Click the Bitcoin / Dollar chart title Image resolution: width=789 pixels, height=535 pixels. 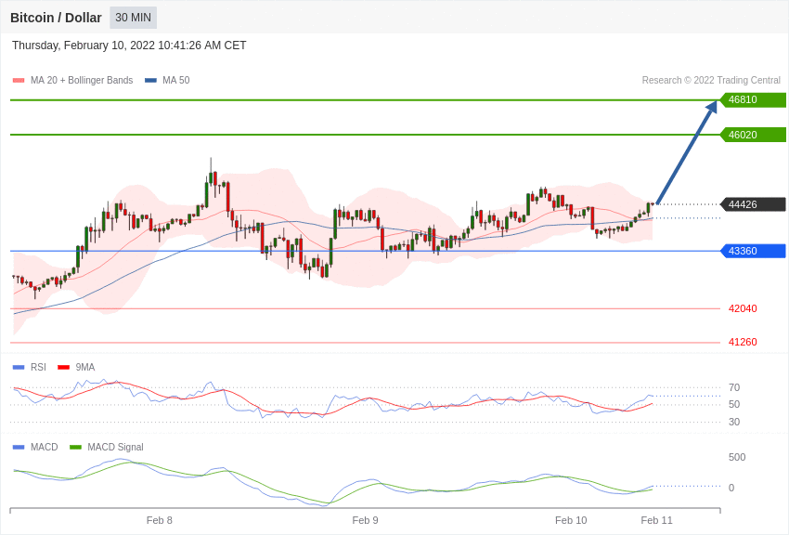point(56,18)
